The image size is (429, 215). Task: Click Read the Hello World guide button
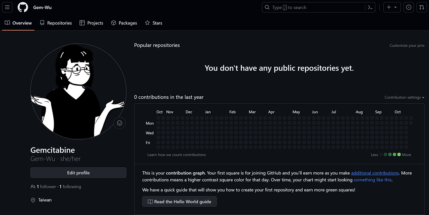179,202
